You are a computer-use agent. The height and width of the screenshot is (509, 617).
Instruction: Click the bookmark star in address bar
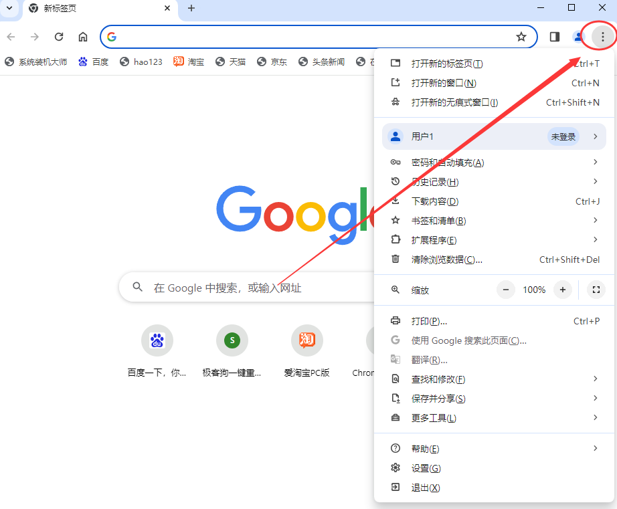[x=521, y=37]
